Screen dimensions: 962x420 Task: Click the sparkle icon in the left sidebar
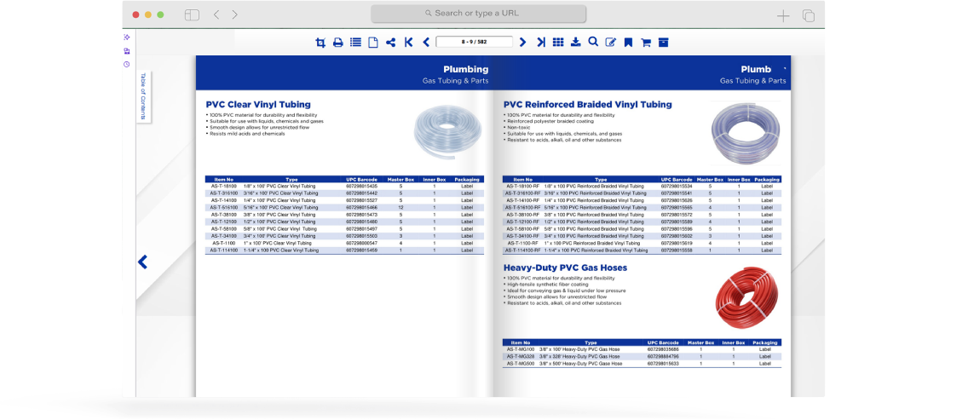coord(126,37)
